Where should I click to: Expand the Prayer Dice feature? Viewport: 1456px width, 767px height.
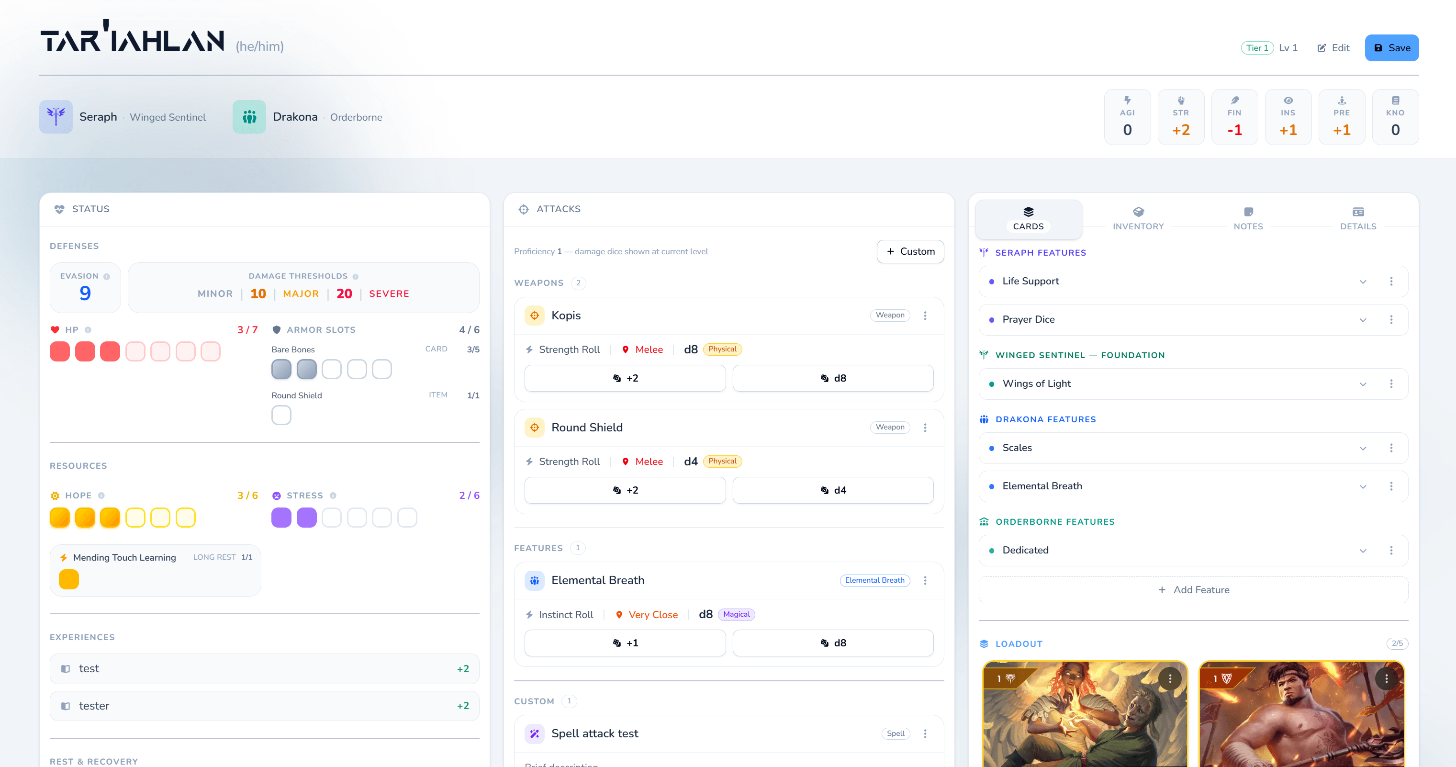click(1363, 320)
